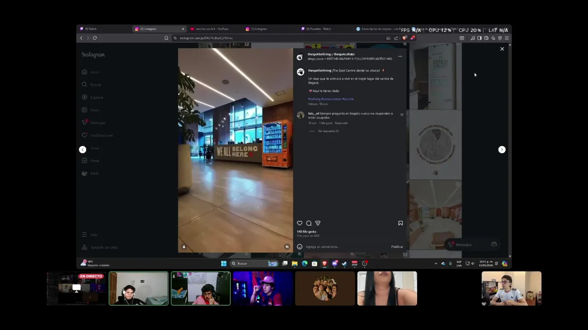Expand the system tray hidden icons chevron
The width and height of the screenshot is (588, 330).
[x=435, y=264]
